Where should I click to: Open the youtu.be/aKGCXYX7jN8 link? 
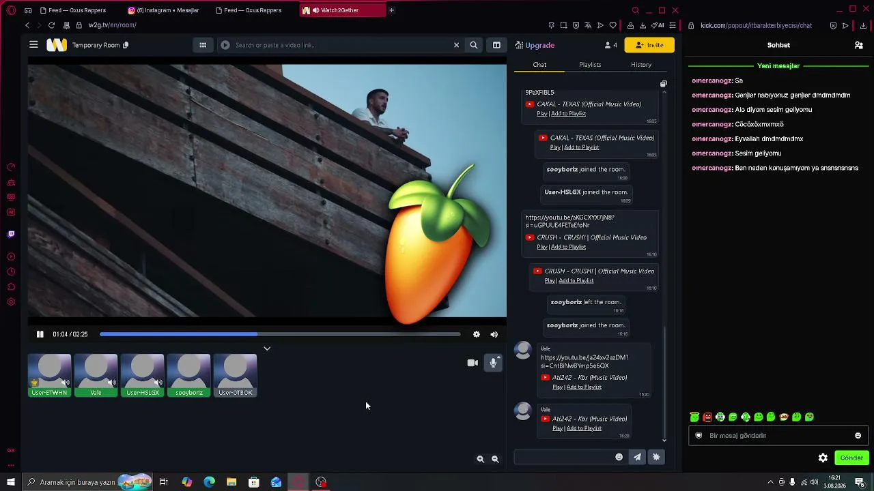click(x=569, y=221)
